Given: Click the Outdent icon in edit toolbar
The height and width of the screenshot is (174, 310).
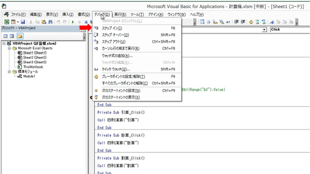Looking at the screenshot, I should (x=243, y=22).
